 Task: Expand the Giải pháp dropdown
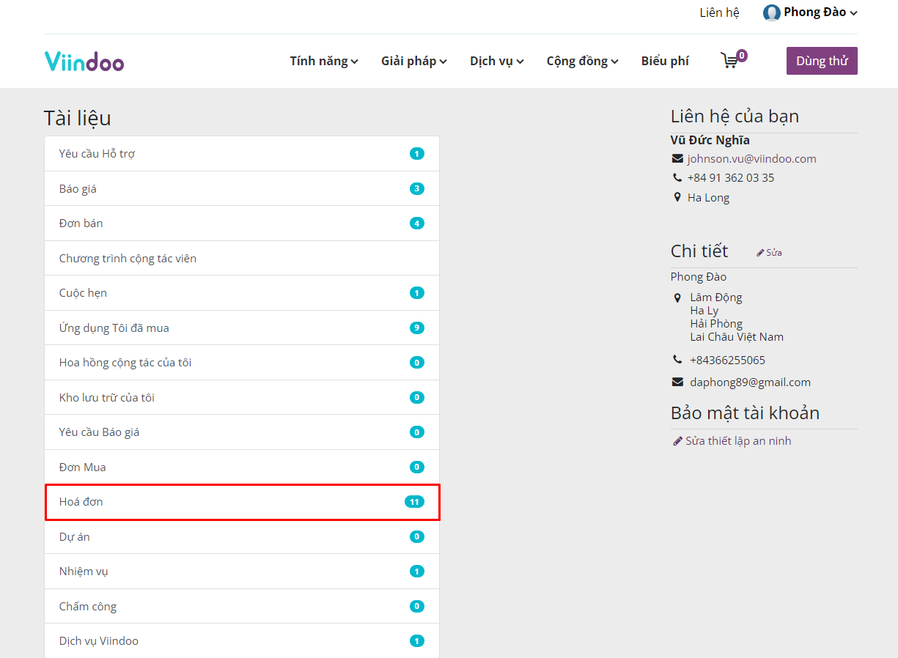(414, 61)
